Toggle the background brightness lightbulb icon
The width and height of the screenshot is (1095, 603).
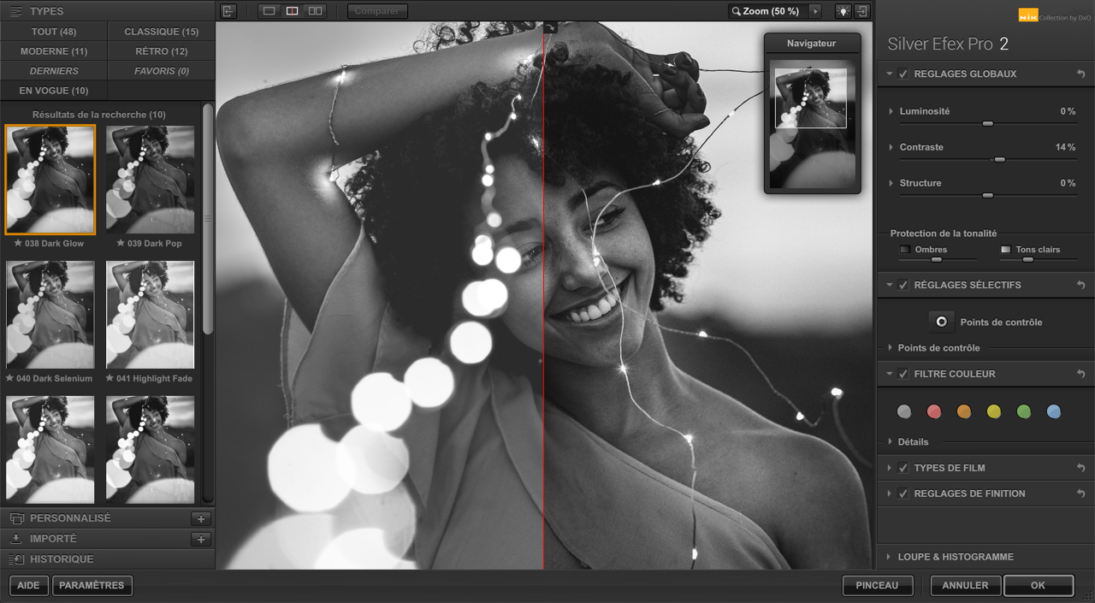click(843, 11)
